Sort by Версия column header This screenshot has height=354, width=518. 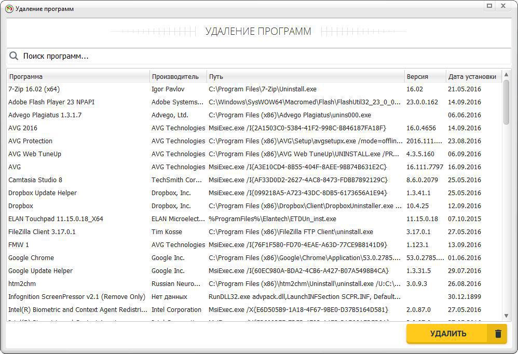tap(425, 77)
